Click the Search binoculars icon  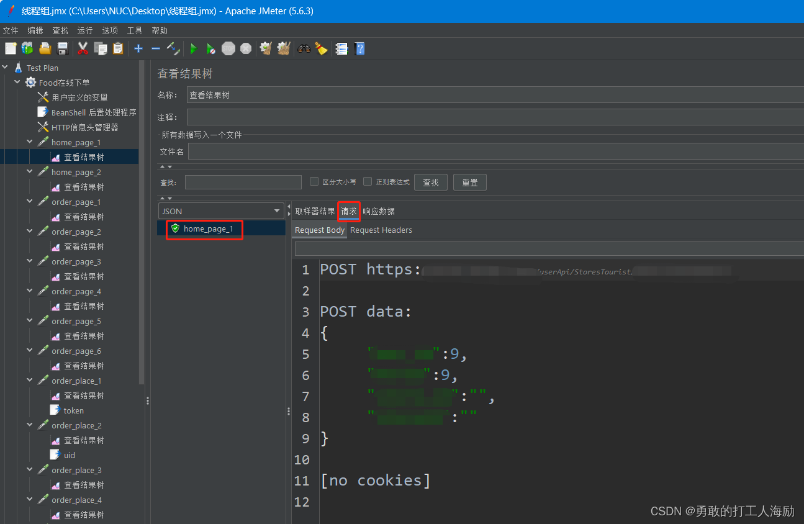point(304,48)
